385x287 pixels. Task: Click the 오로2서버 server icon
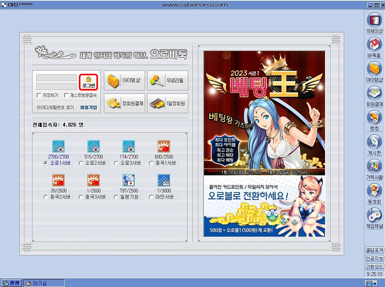pos(94,146)
